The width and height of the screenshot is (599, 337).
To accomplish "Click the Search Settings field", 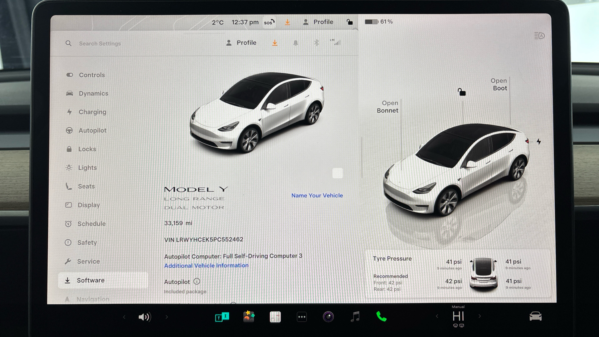I will [x=100, y=44].
